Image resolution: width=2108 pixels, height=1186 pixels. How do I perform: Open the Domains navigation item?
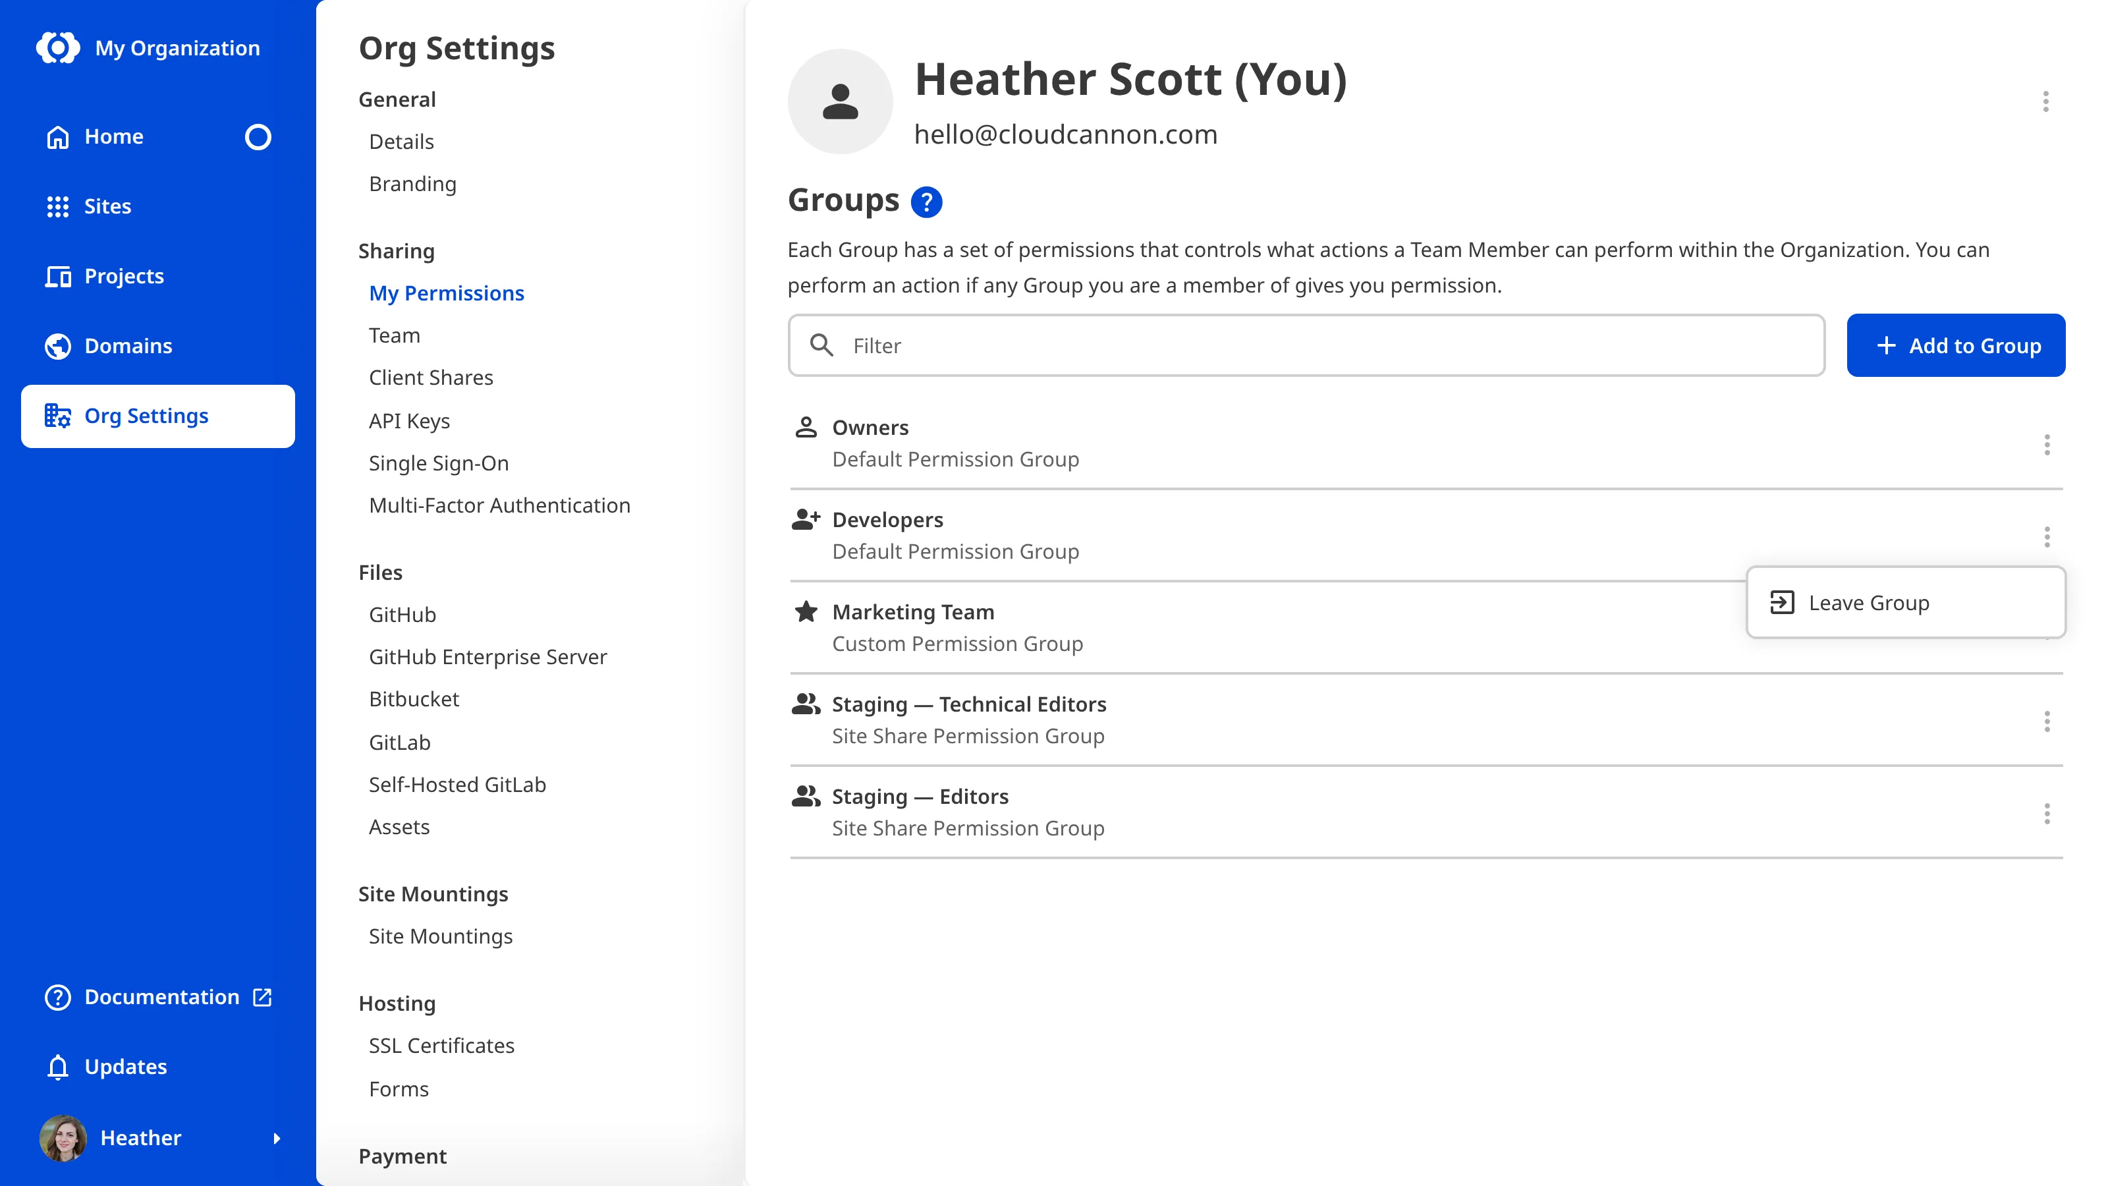[157, 345]
